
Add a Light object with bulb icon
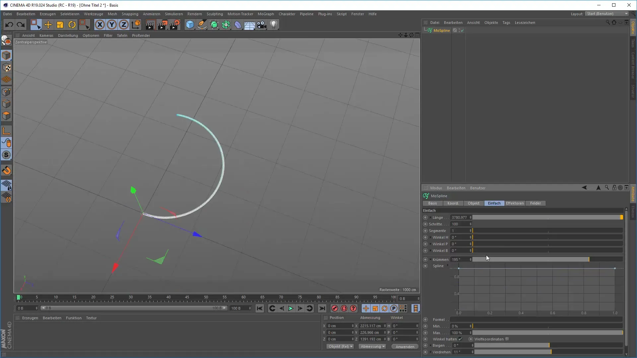(x=274, y=25)
